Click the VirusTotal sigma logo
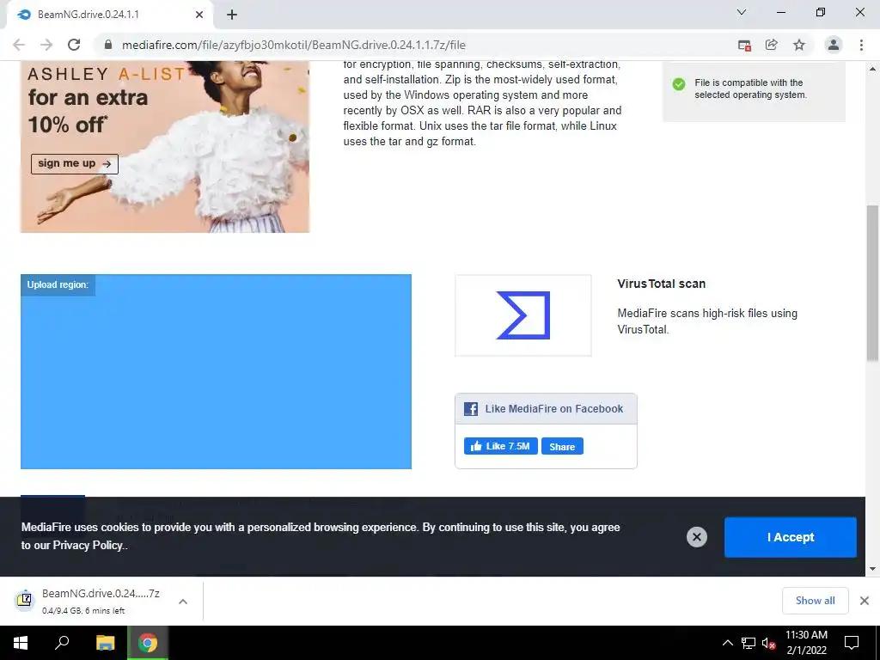Viewport: 880px width, 660px height. coord(523,315)
